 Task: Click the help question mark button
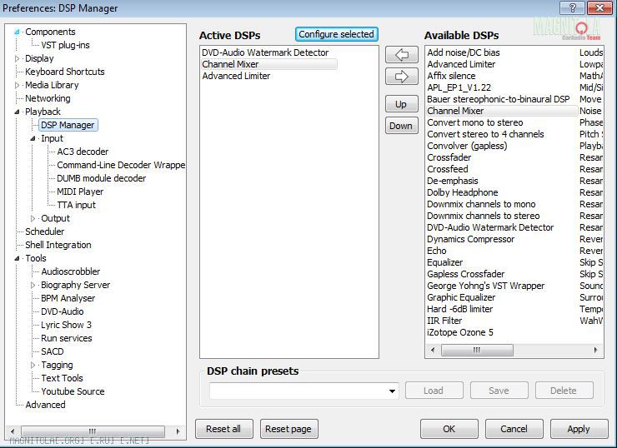click(x=573, y=7)
